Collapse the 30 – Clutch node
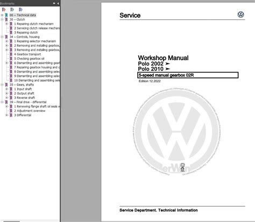This screenshot has height=222, width=255. pyautogui.click(x=2, y=19)
